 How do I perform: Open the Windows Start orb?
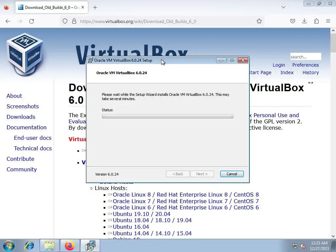click(x=9, y=245)
